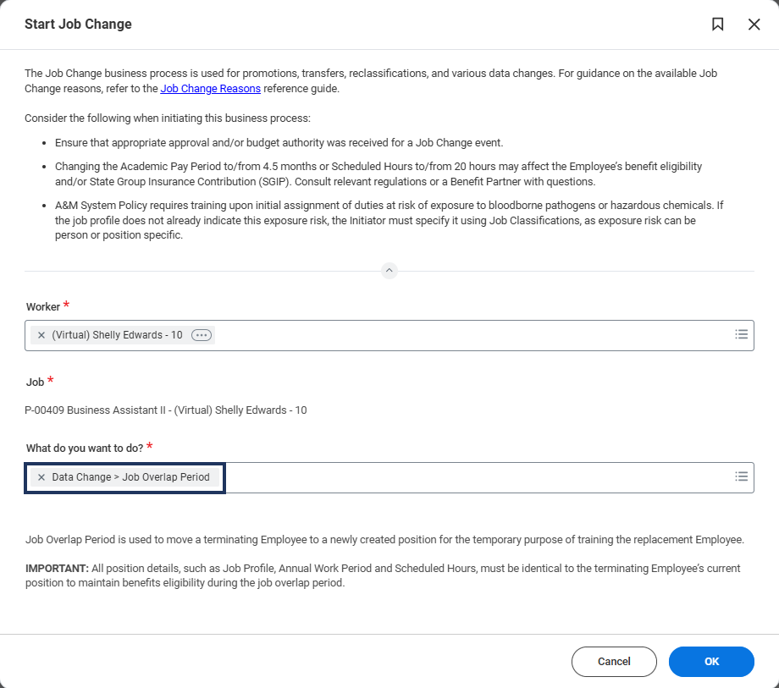The image size is (779, 688).
Task: Open prompt list for What do you want to do
Action: (x=741, y=476)
